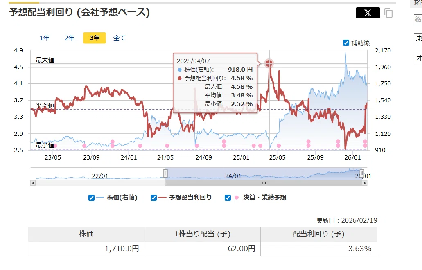Screen dimensions: 422x270
Task: Click the 1株当り配当 (予) header
Action: pyautogui.click(x=202, y=234)
